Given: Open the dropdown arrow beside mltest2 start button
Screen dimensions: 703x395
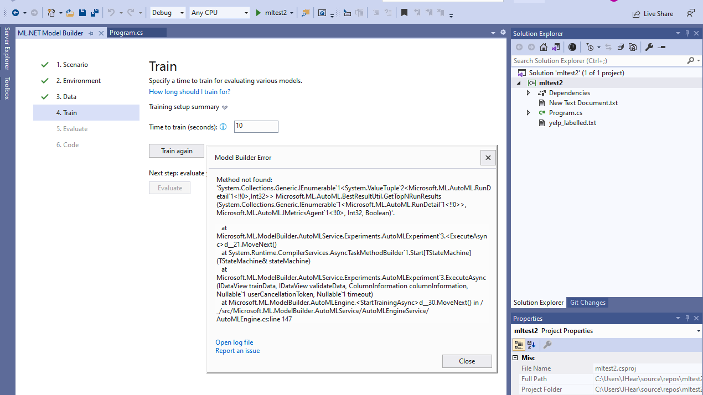Looking at the screenshot, I should 292,13.
